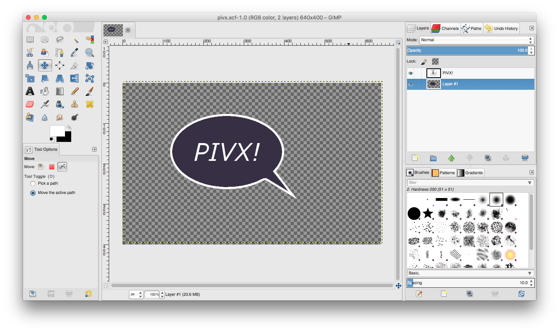Pick the Free Select lasso tool
This screenshot has width=559, height=333.
coord(60,40)
